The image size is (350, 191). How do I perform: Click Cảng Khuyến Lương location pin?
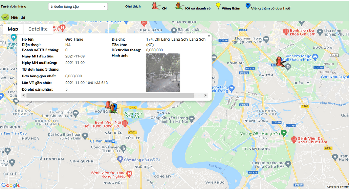coord(192,119)
